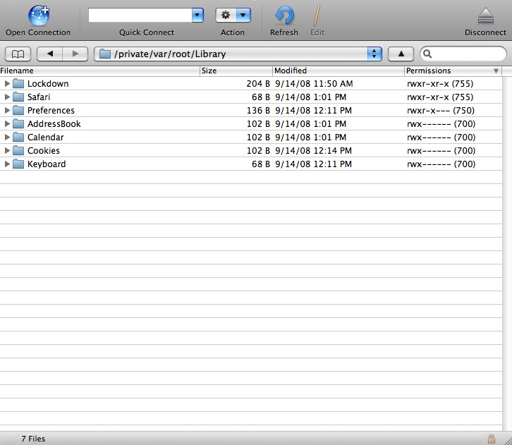Image resolution: width=512 pixels, height=445 pixels.
Task: Click the magnifying glass search icon
Action: [x=427, y=54]
